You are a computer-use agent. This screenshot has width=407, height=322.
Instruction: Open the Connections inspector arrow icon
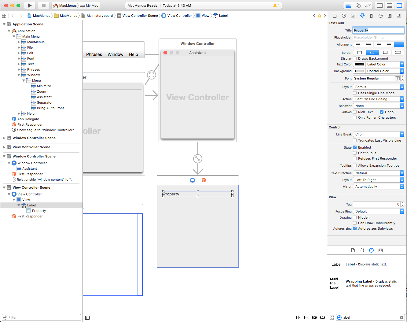coord(380,16)
